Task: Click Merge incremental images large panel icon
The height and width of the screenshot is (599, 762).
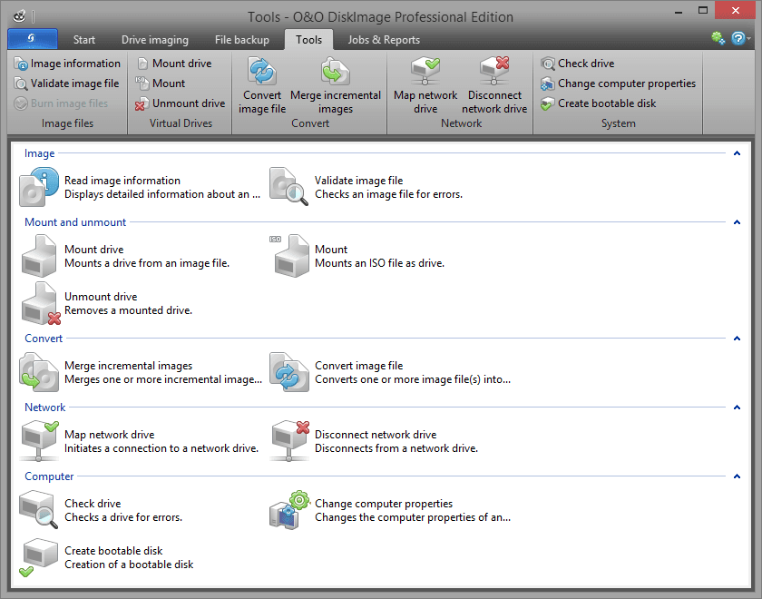Action: tap(39, 372)
